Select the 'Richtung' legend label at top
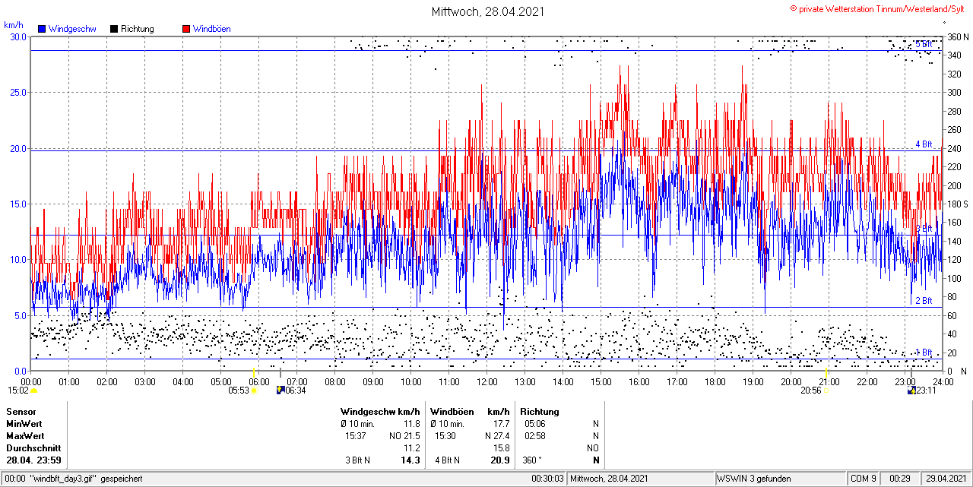The width and height of the screenshot is (973, 487). pyautogui.click(x=138, y=29)
